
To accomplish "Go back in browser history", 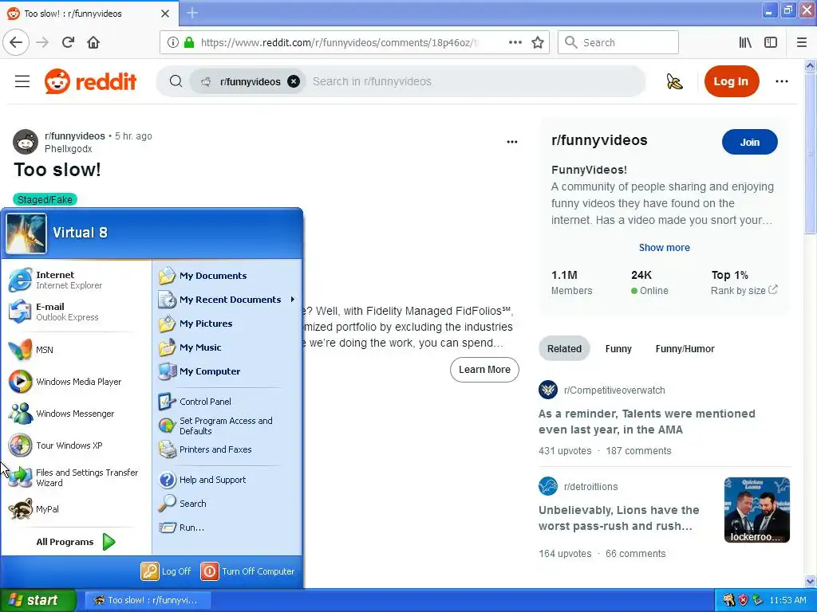I will point(16,43).
